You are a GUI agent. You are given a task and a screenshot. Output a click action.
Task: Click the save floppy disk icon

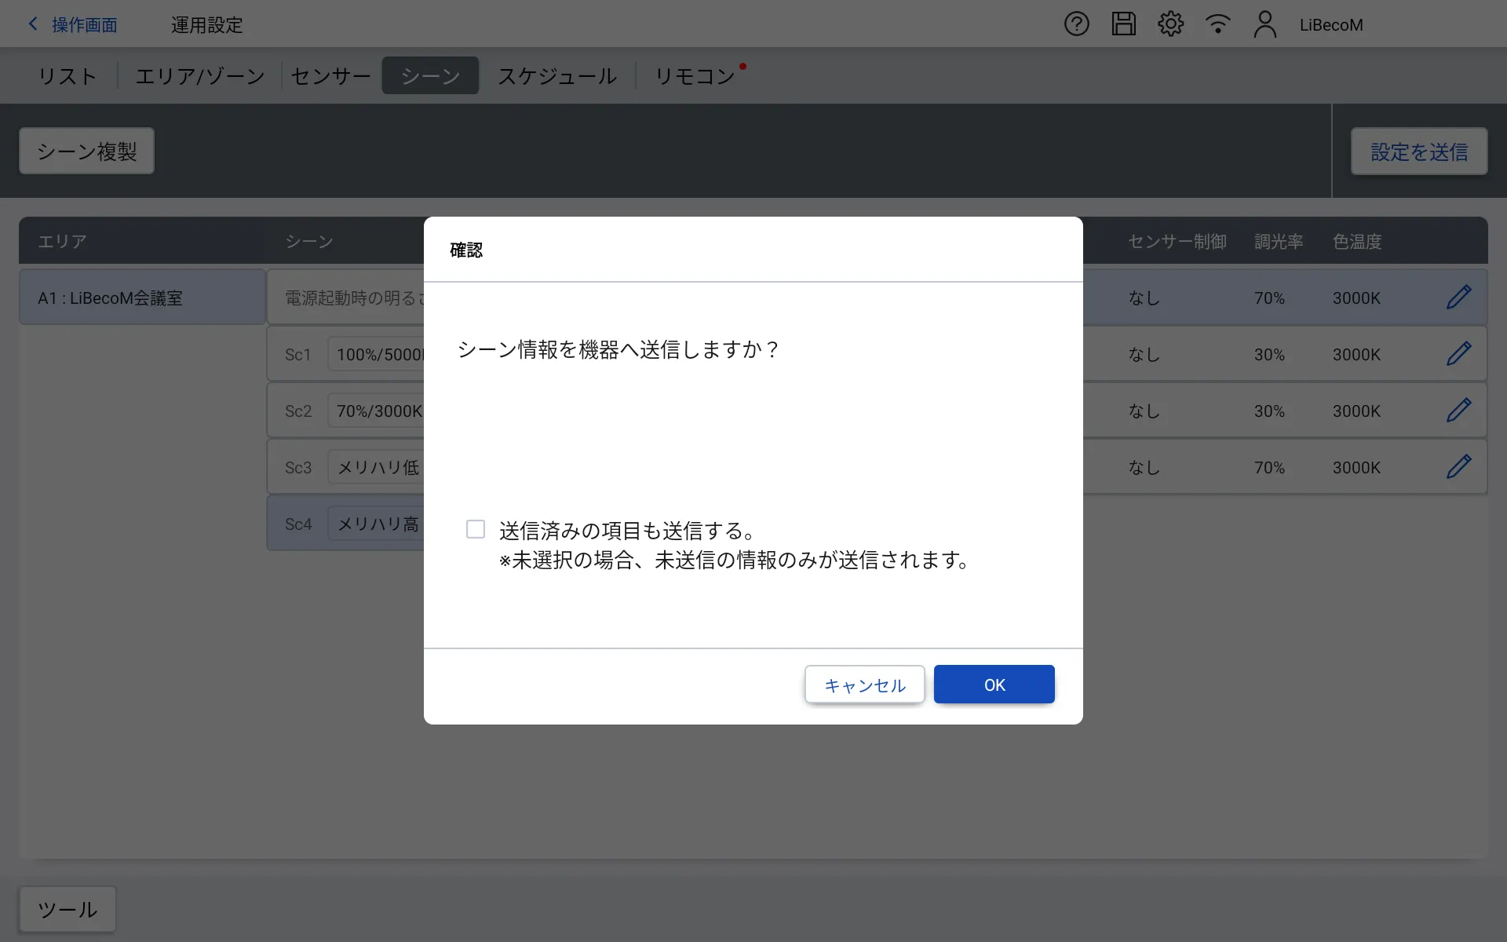click(x=1123, y=24)
